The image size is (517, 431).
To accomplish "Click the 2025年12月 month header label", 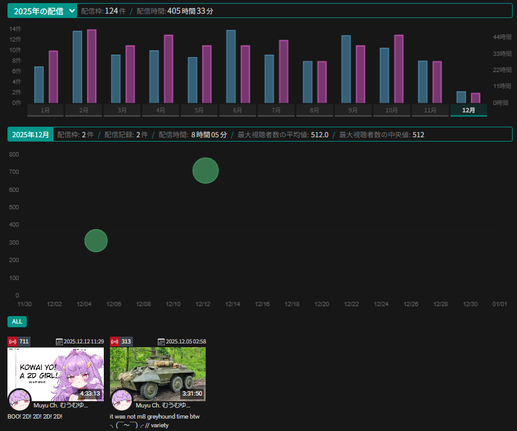I will point(30,134).
